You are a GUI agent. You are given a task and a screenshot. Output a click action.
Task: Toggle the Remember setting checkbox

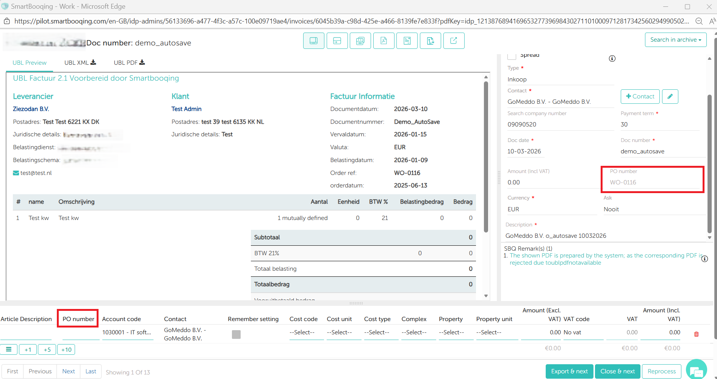click(x=236, y=334)
